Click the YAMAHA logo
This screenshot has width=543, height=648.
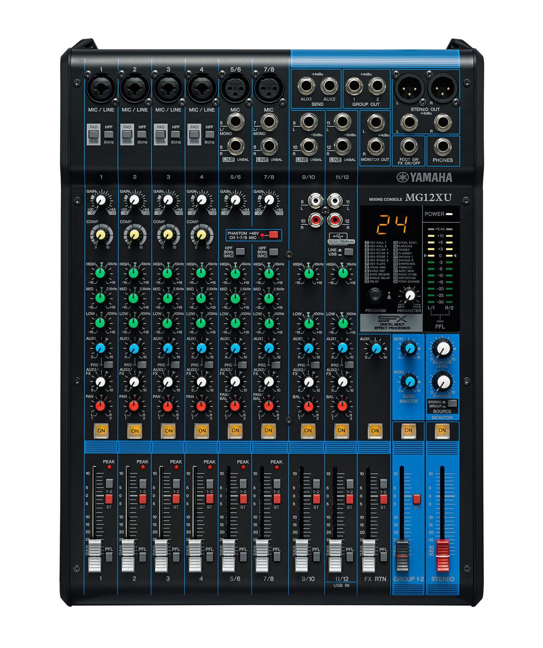pos(424,178)
